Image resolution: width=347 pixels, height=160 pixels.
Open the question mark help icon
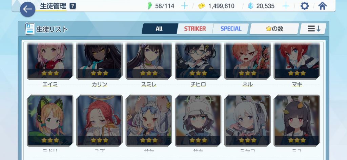(x=73, y=6)
